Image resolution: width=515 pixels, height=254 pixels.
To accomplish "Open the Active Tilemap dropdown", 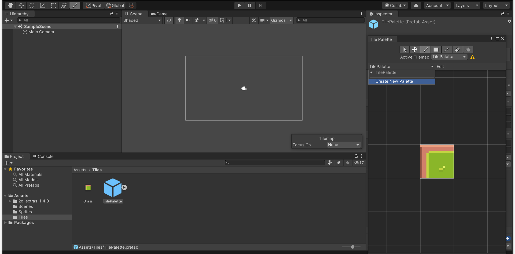I will tap(449, 57).
